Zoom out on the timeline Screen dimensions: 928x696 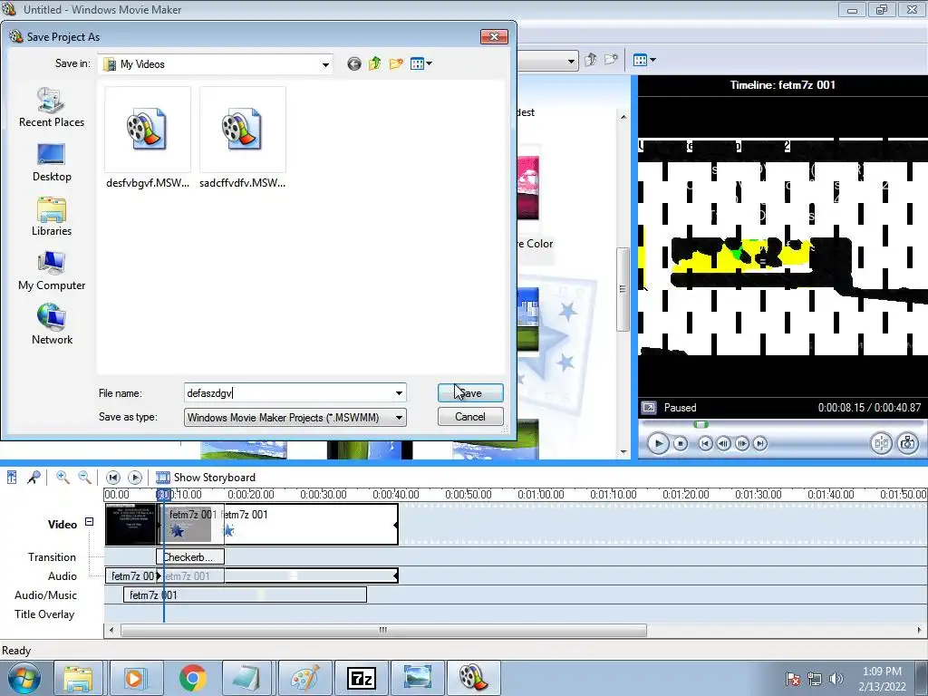coord(84,477)
